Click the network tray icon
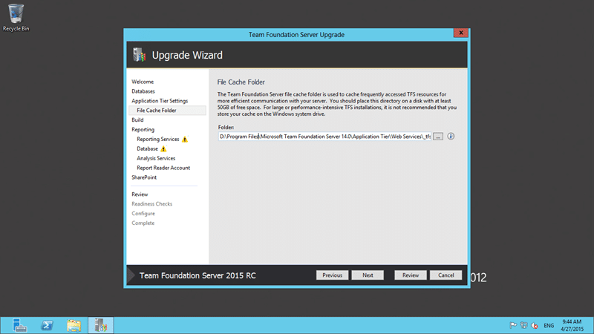This screenshot has width=594, height=334. coord(524,325)
